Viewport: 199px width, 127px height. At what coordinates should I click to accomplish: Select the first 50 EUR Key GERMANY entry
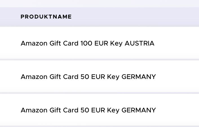coord(88,77)
